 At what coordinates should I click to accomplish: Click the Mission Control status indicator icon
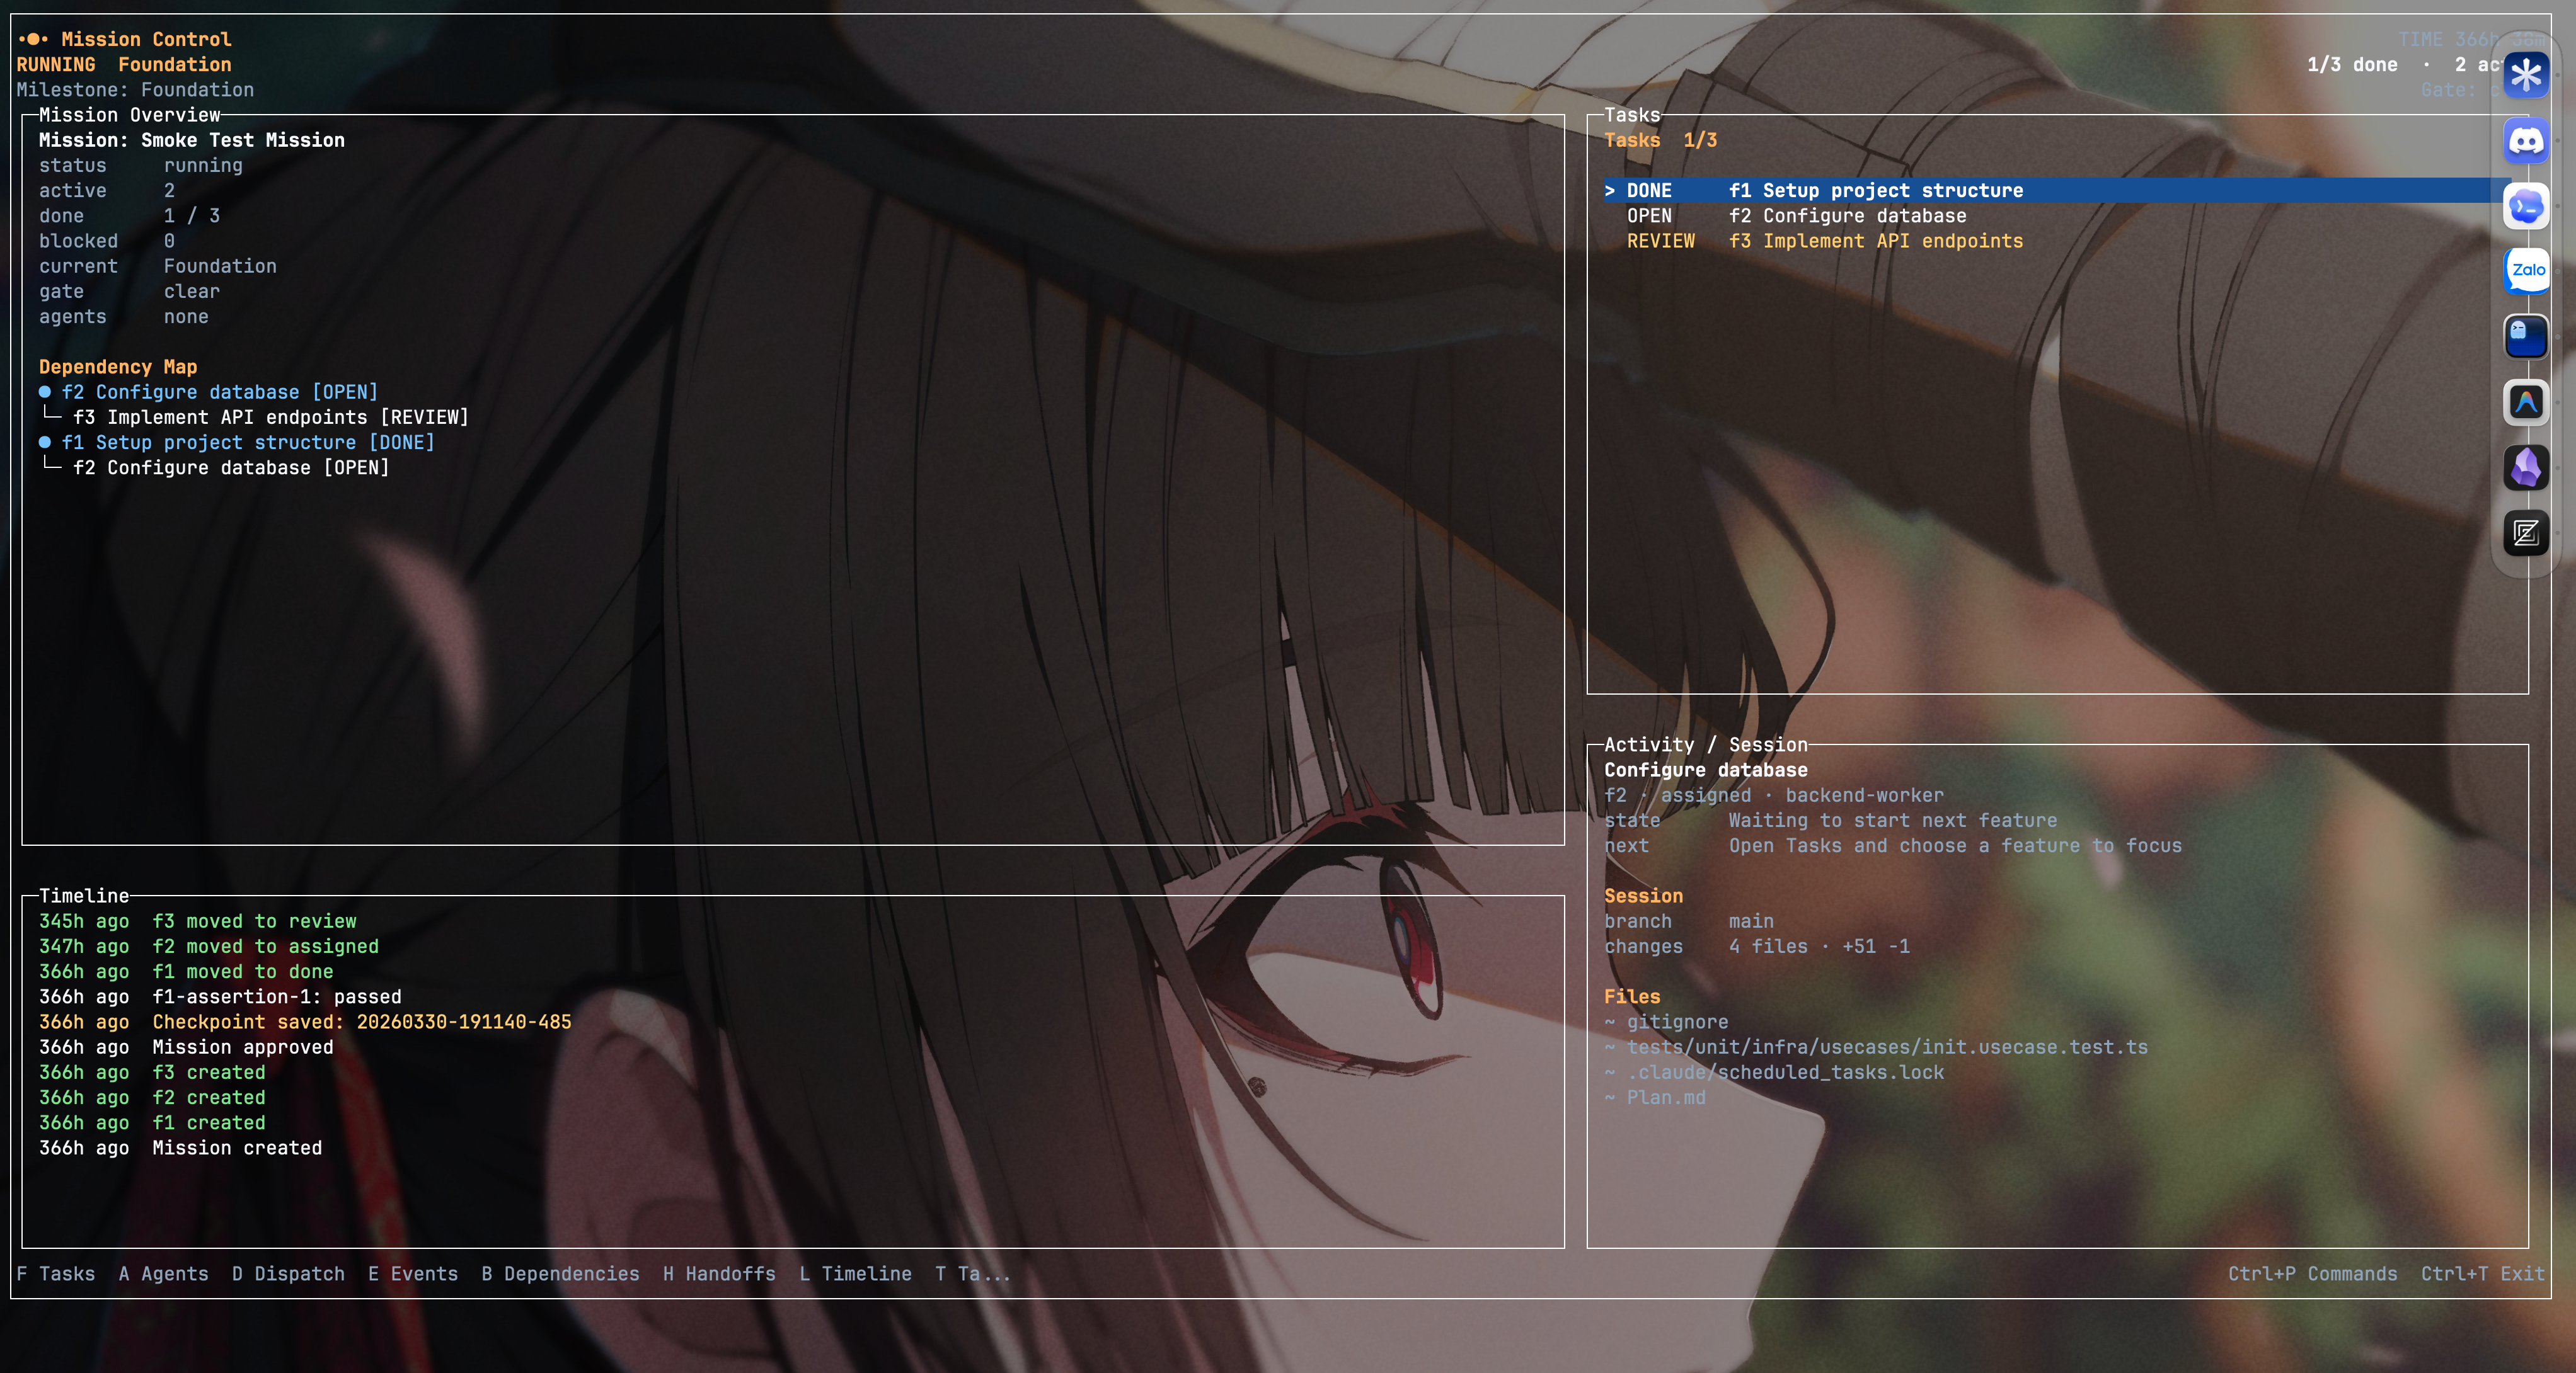33,39
